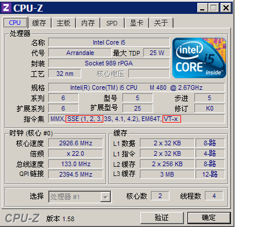
Task: Minimize the CPU-Z window
Action: [x=203, y=8]
